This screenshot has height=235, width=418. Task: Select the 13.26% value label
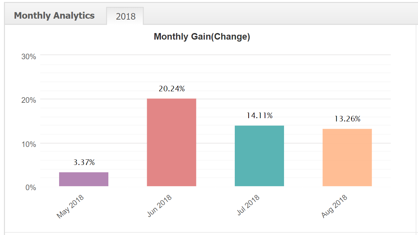[x=347, y=119]
